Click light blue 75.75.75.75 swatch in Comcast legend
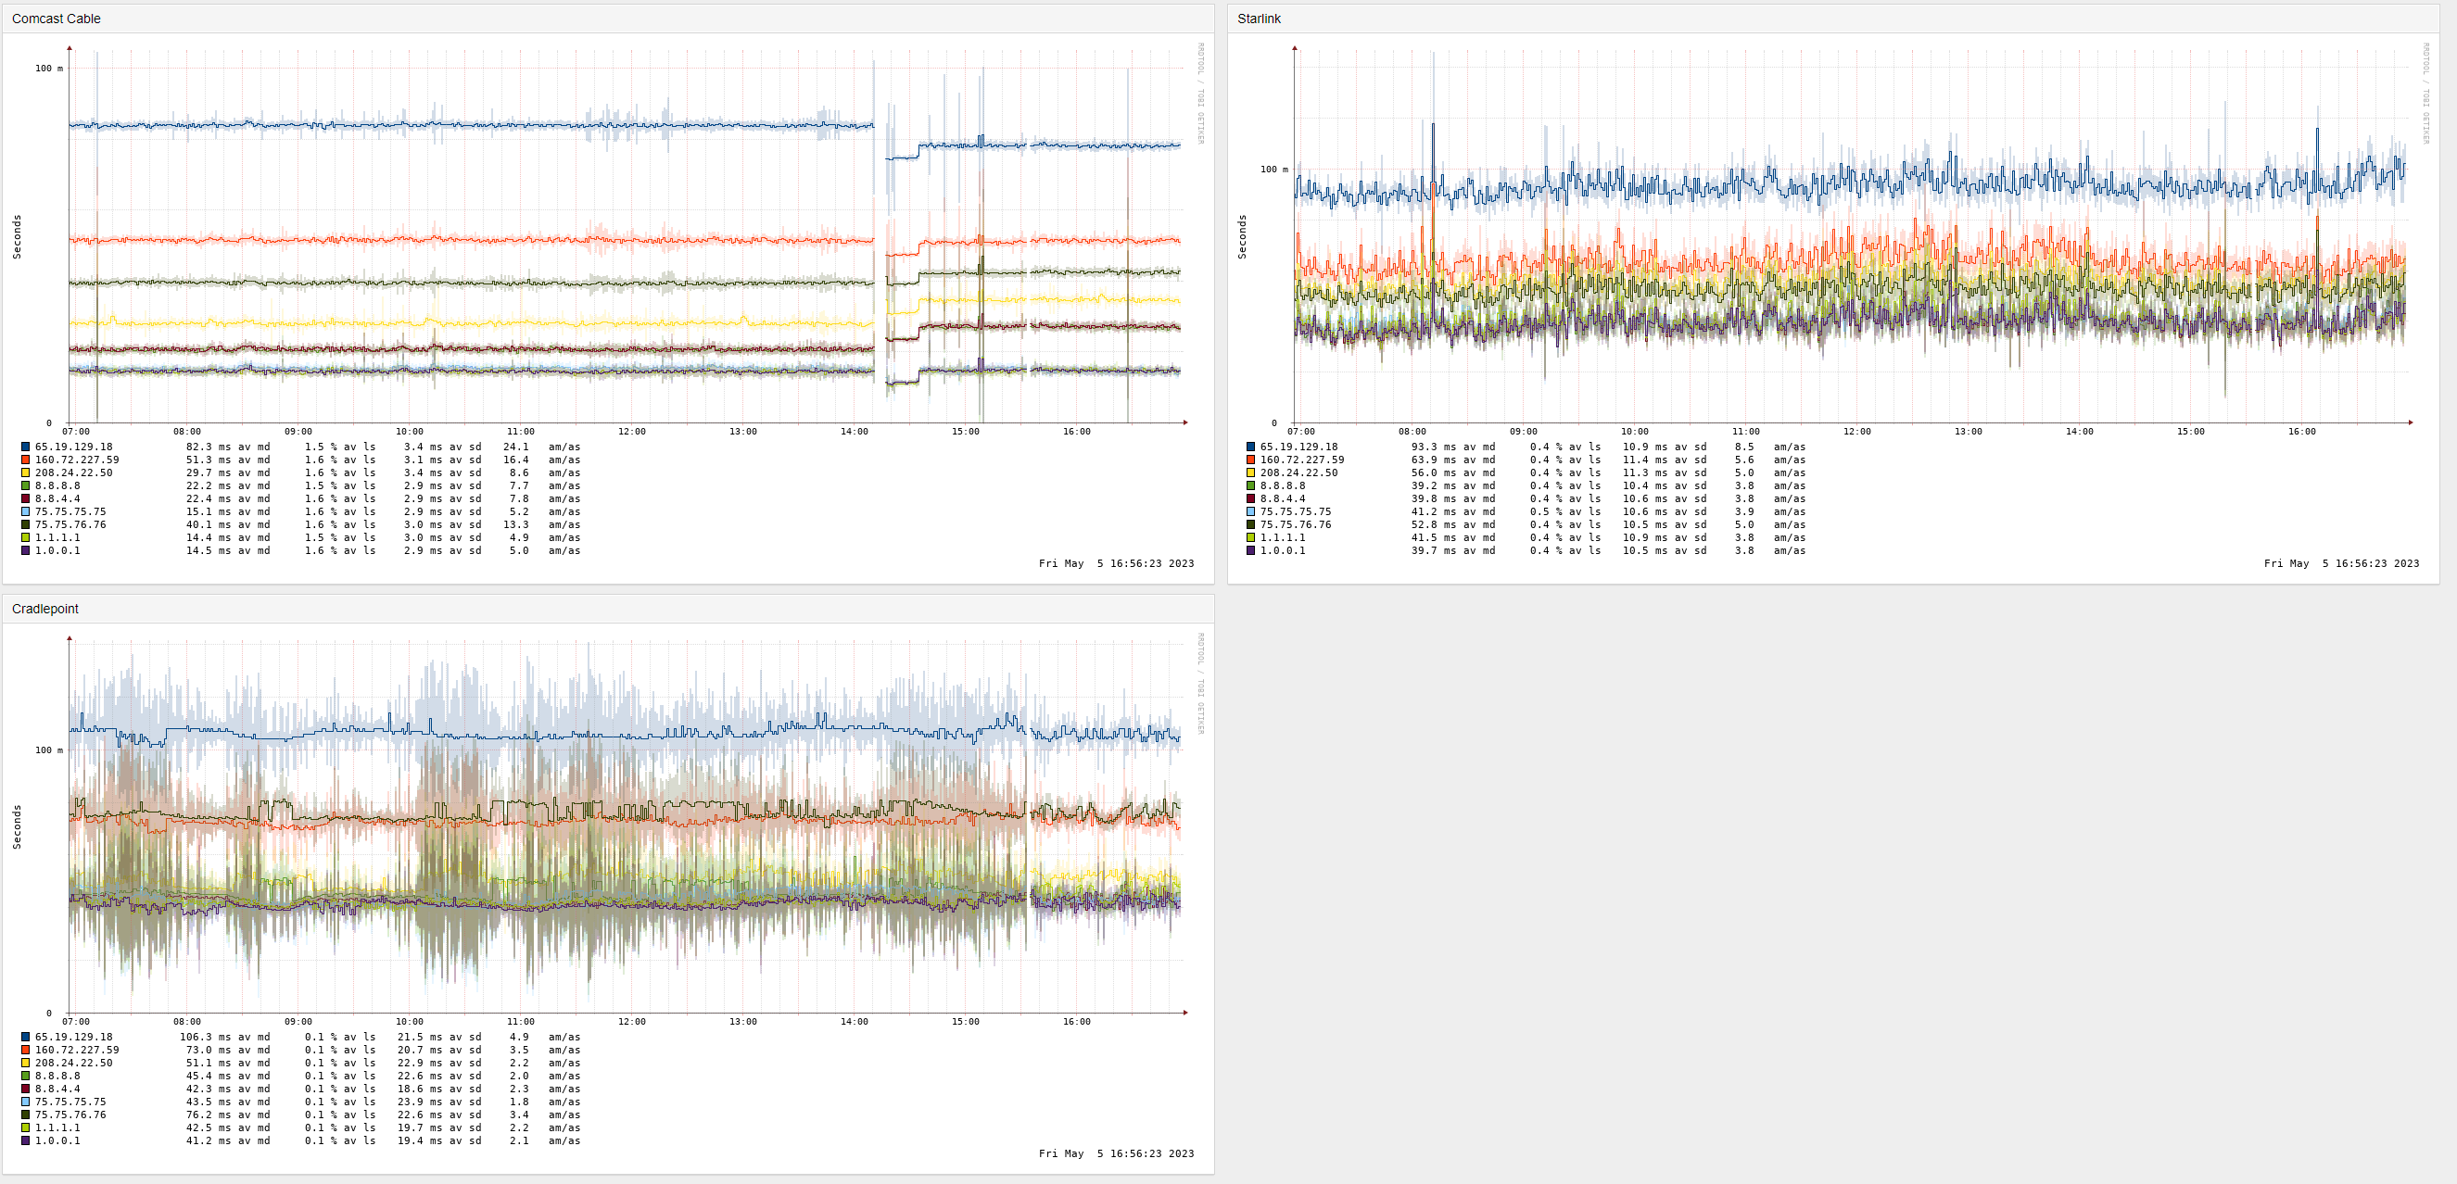Viewport: 2457px width, 1184px height. [x=26, y=511]
